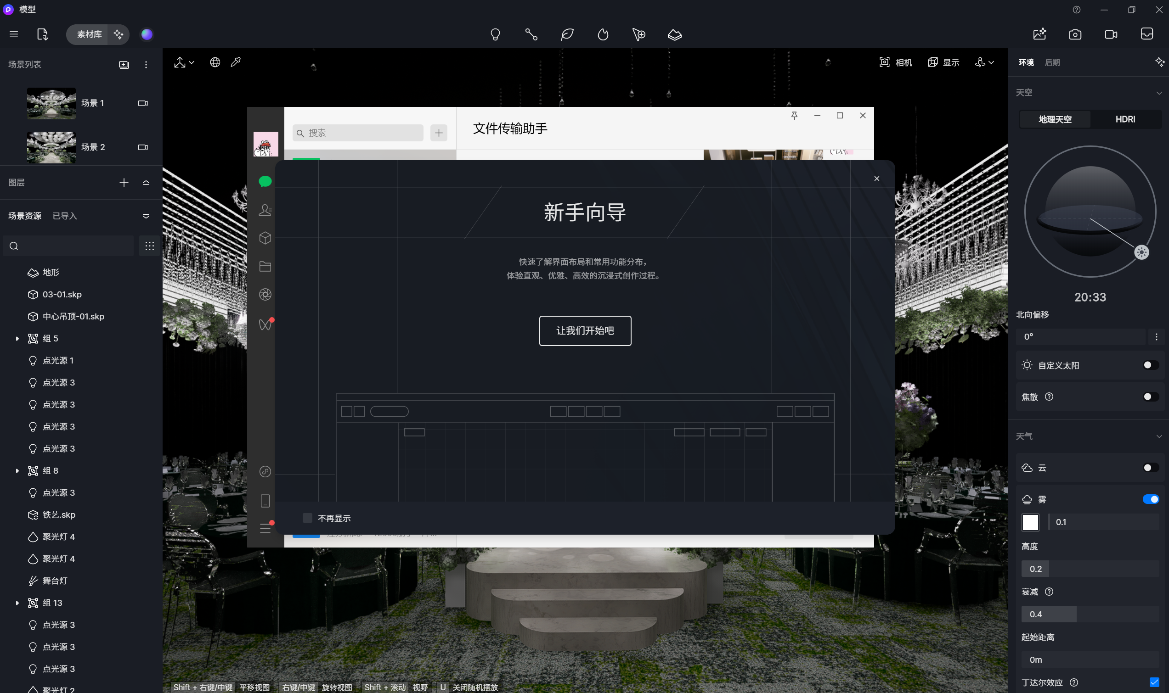Open 场景列表 more options menu
This screenshot has width=1169, height=693.
tap(146, 64)
